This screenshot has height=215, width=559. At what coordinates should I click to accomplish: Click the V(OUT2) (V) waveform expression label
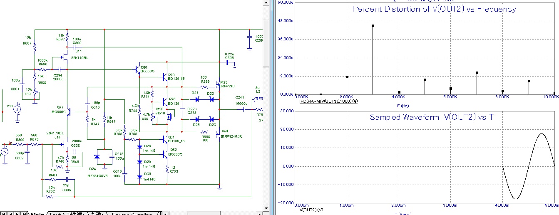coord(311,210)
